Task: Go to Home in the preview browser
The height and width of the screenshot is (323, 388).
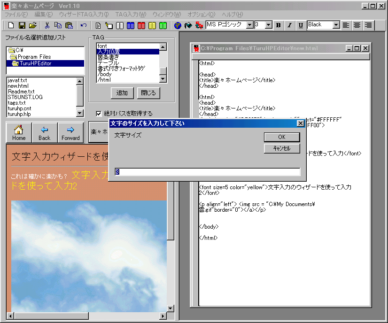Action: (19, 132)
